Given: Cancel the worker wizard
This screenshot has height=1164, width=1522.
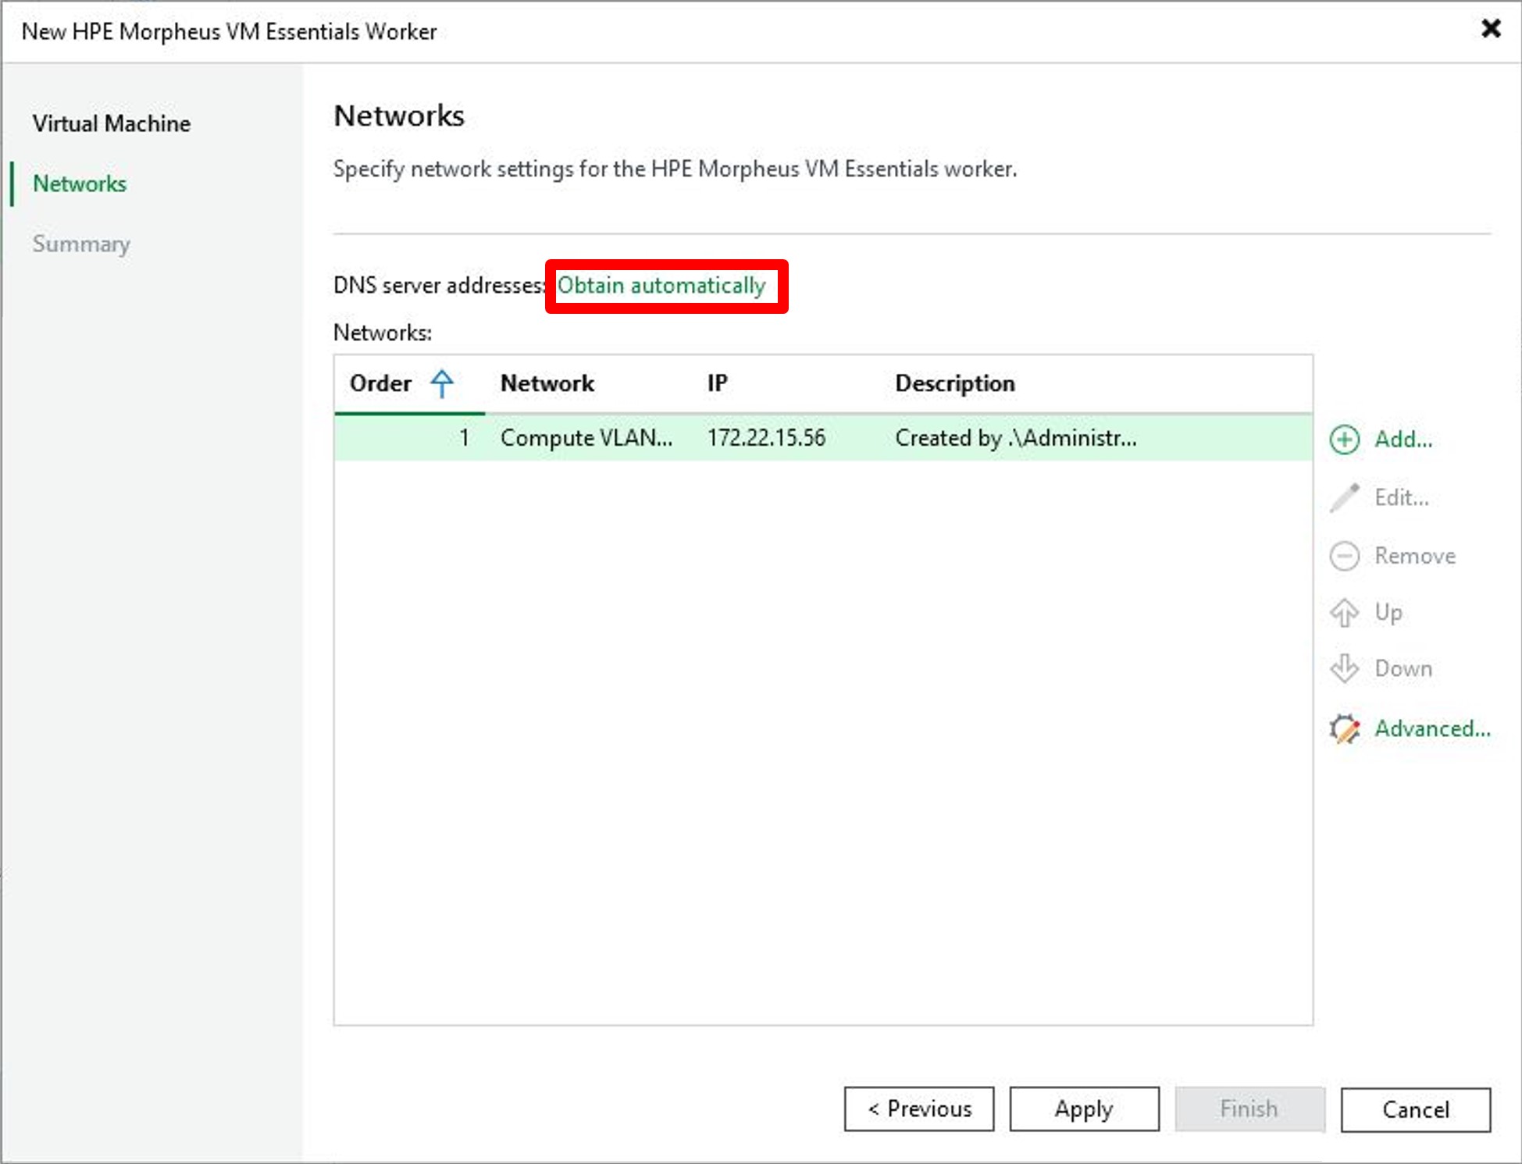Looking at the screenshot, I should click(x=1415, y=1109).
